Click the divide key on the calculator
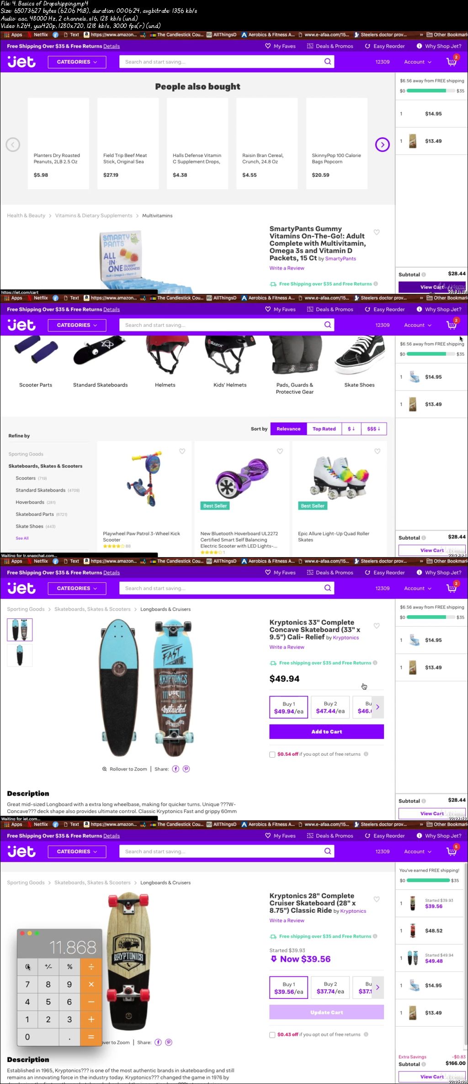 coord(91,966)
